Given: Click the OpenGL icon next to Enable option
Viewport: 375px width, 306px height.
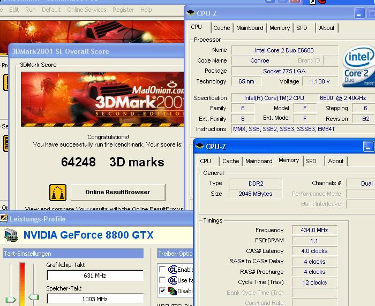Looking at the screenshot, I should [x=172, y=270].
